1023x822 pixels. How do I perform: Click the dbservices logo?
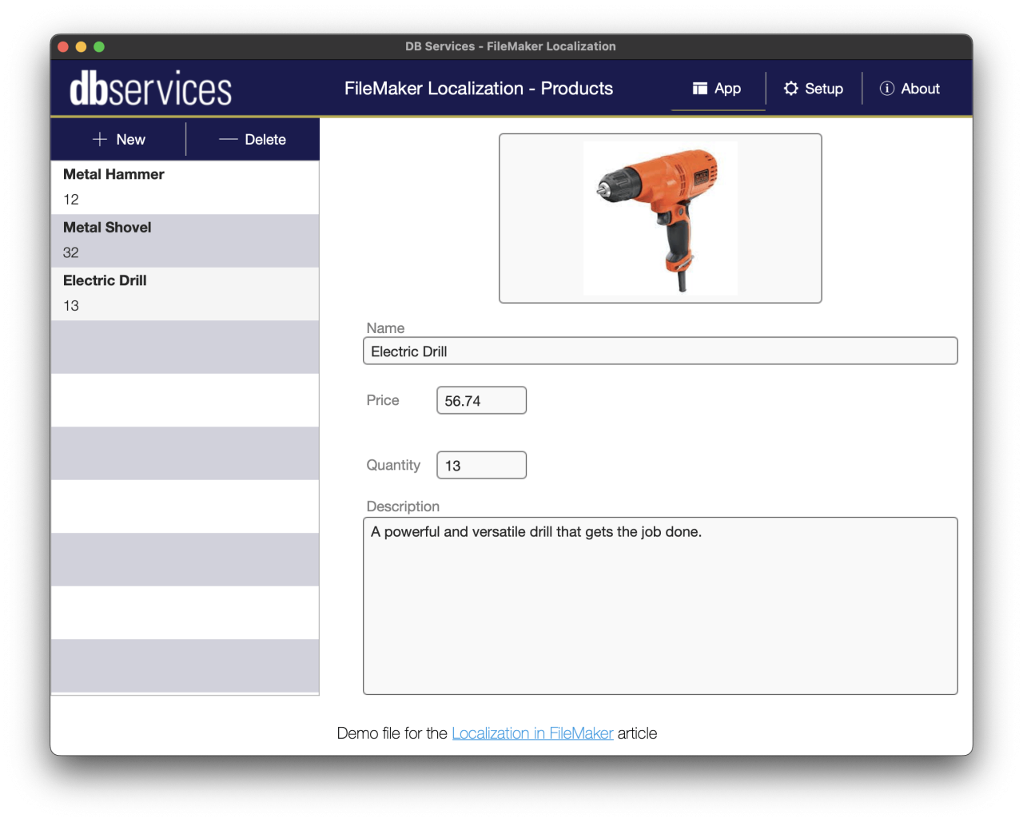tap(150, 89)
